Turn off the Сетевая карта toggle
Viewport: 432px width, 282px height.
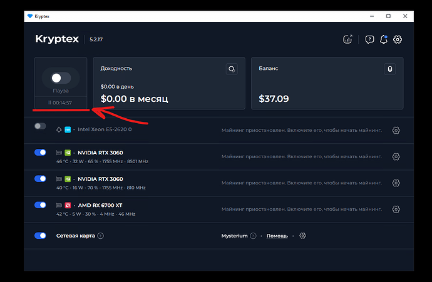[40, 236]
